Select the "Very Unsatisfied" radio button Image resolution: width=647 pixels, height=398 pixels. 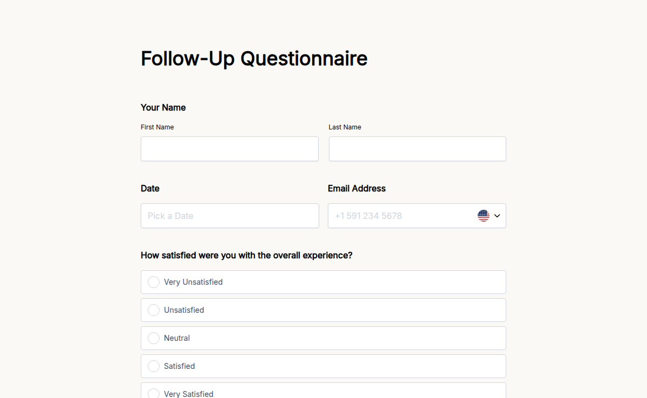pyautogui.click(x=154, y=282)
